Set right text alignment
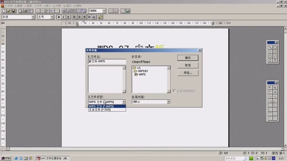Viewport: 287px width, 161px height. 84,17
